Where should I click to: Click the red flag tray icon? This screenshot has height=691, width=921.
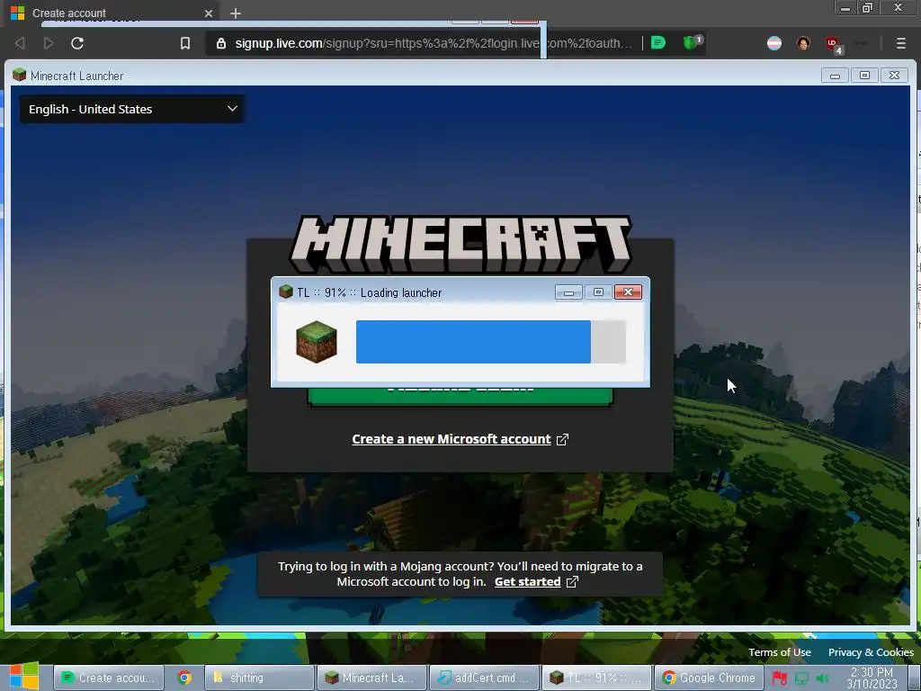pos(780,678)
